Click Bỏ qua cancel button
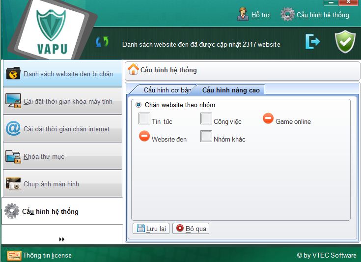This screenshot has height=262, width=361. click(191, 229)
